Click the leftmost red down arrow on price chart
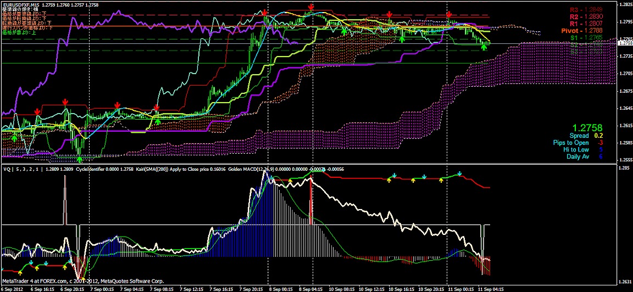 click(x=37, y=111)
